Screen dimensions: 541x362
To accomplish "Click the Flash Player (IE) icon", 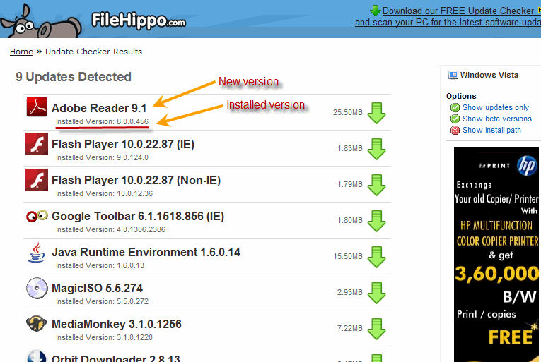I will (37, 144).
